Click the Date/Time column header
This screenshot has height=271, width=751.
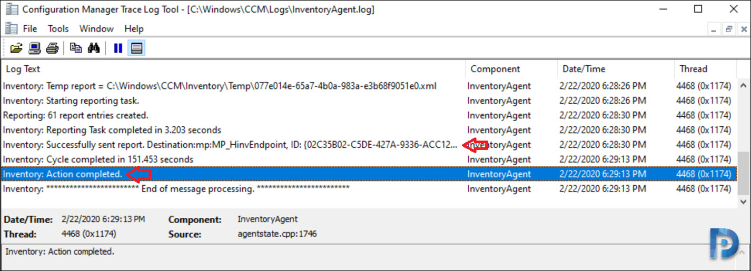[616, 69]
